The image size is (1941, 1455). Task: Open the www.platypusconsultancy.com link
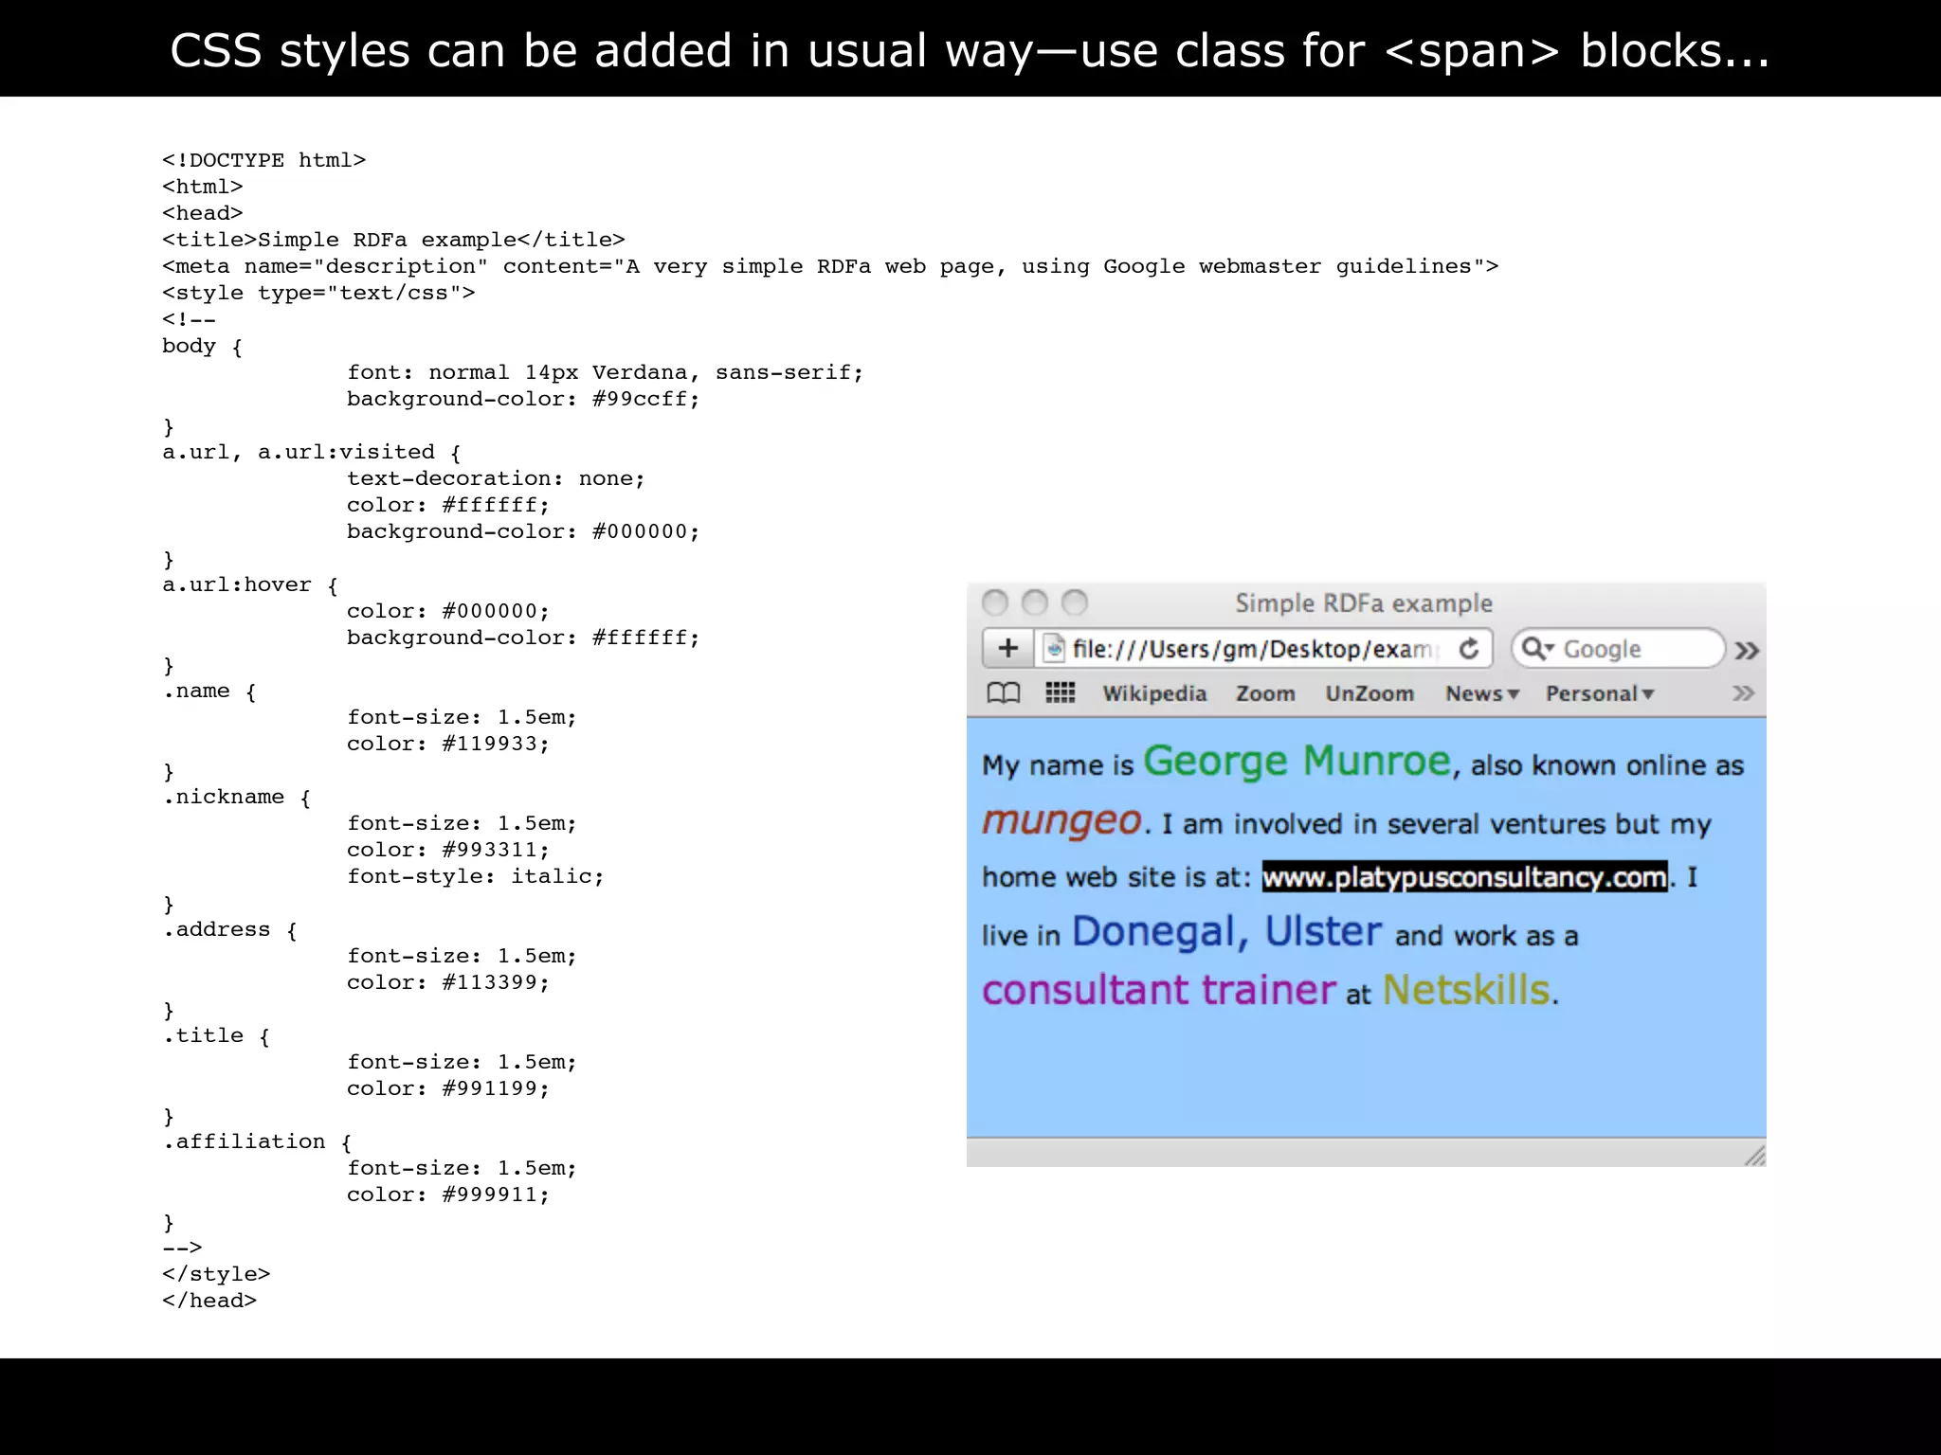click(x=1464, y=877)
